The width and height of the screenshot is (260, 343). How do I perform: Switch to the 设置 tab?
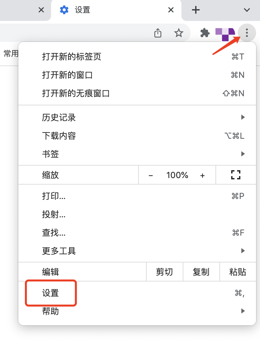(98, 10)
